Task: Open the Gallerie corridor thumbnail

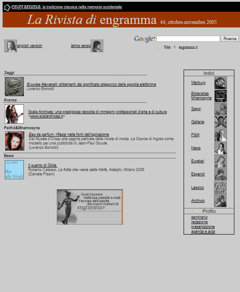Action: (x=220, y=122)
